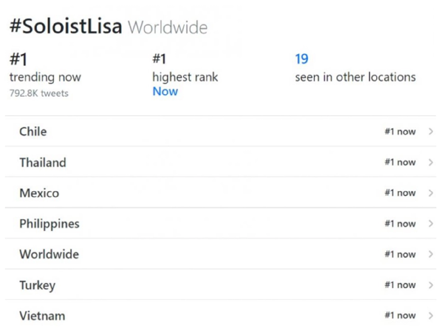The width and height of the screenshot is (441, 331).
Task: Select the Chile location name
Action: 33,131
